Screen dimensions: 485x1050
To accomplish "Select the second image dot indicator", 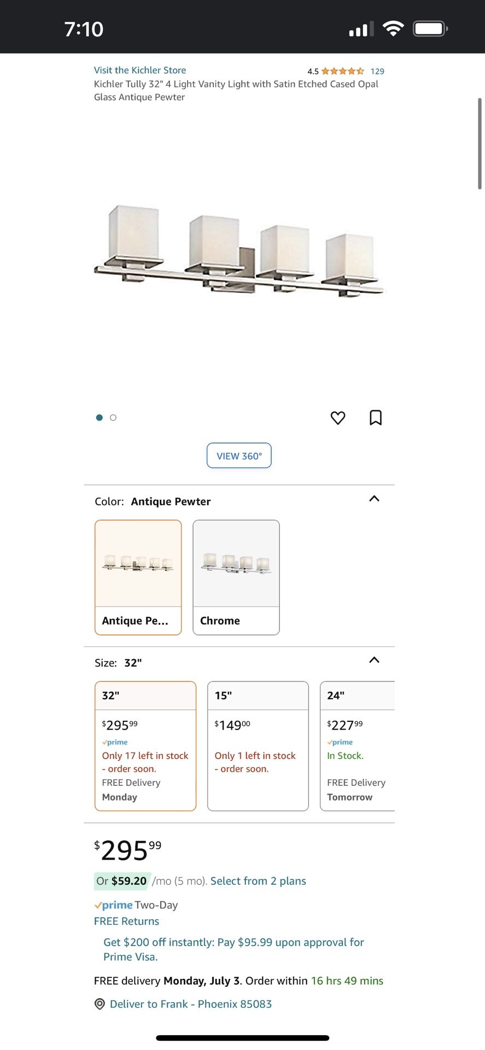I will (x=113, y=418).
